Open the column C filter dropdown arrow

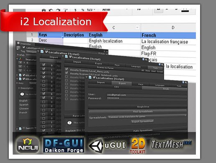coord(137,27)
